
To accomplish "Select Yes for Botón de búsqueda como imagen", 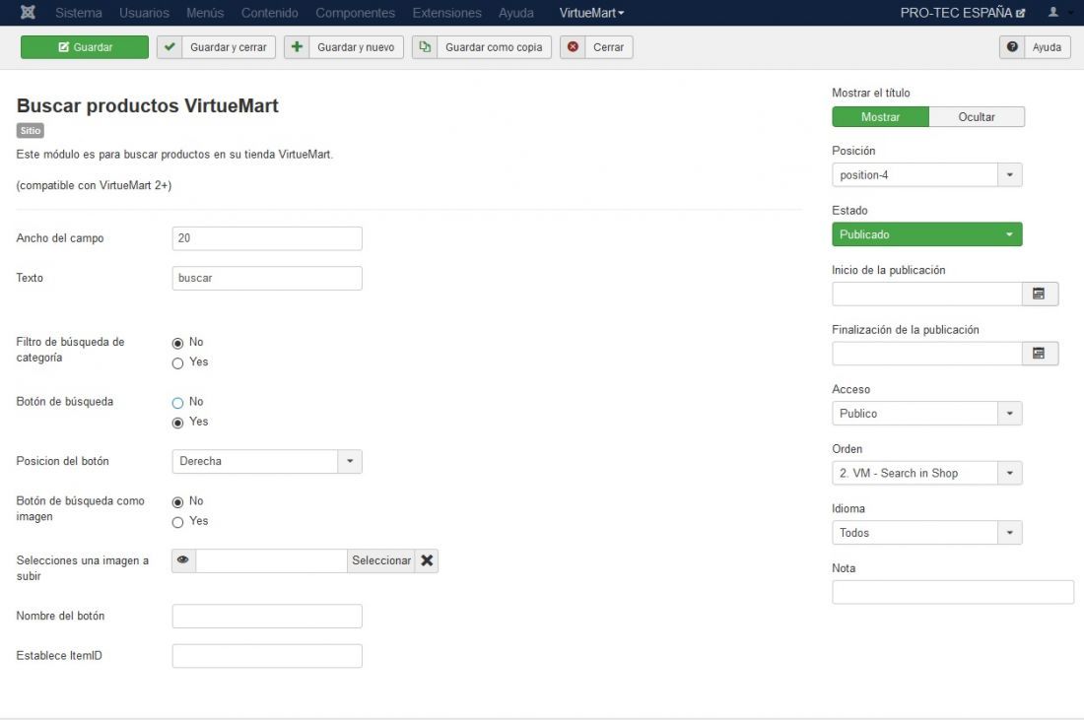I will (177, 522).
